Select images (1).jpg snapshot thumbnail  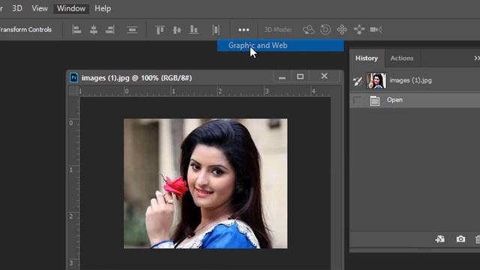(x=376, y=81)
